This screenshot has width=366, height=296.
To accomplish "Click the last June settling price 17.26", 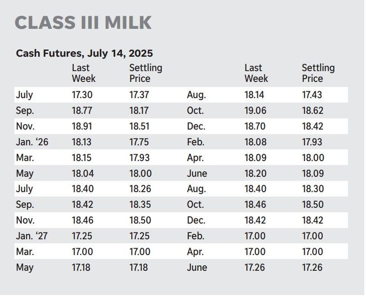I will point(312,267).
